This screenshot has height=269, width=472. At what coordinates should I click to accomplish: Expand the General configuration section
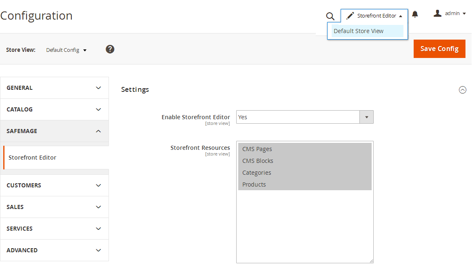pos(54,88)
